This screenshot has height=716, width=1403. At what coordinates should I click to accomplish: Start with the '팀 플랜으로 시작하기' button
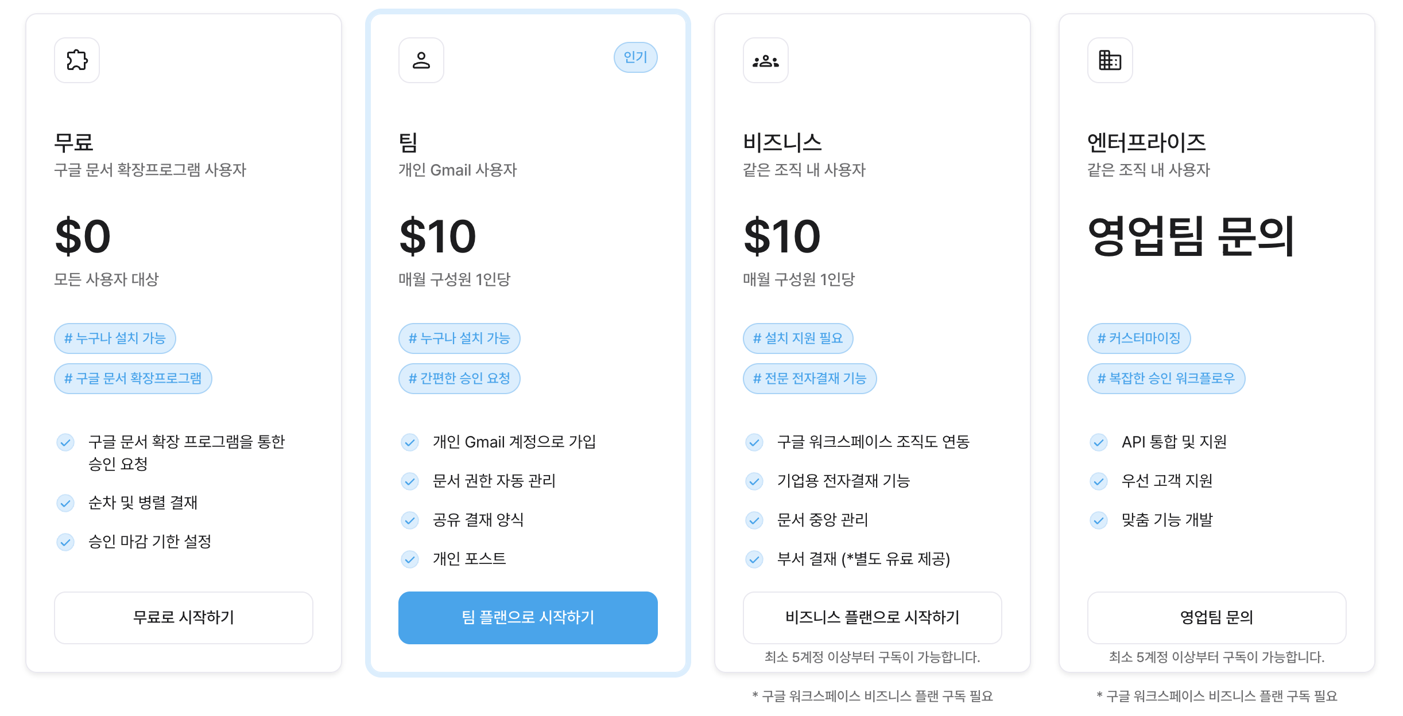[528, 618]
